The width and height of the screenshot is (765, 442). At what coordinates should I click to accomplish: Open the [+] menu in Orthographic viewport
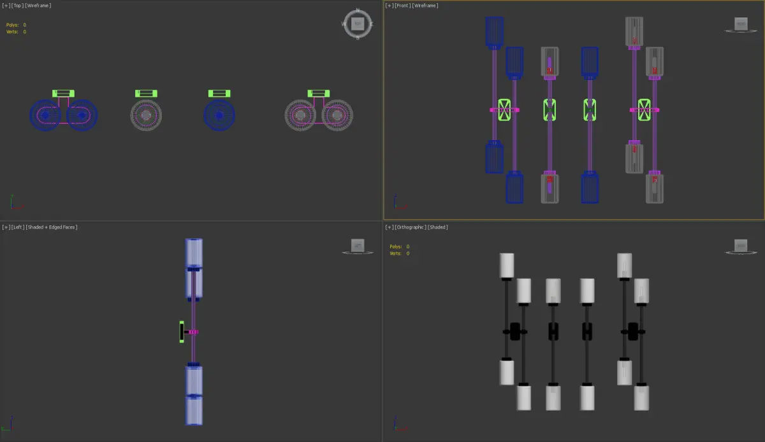[x=390, y=227]
